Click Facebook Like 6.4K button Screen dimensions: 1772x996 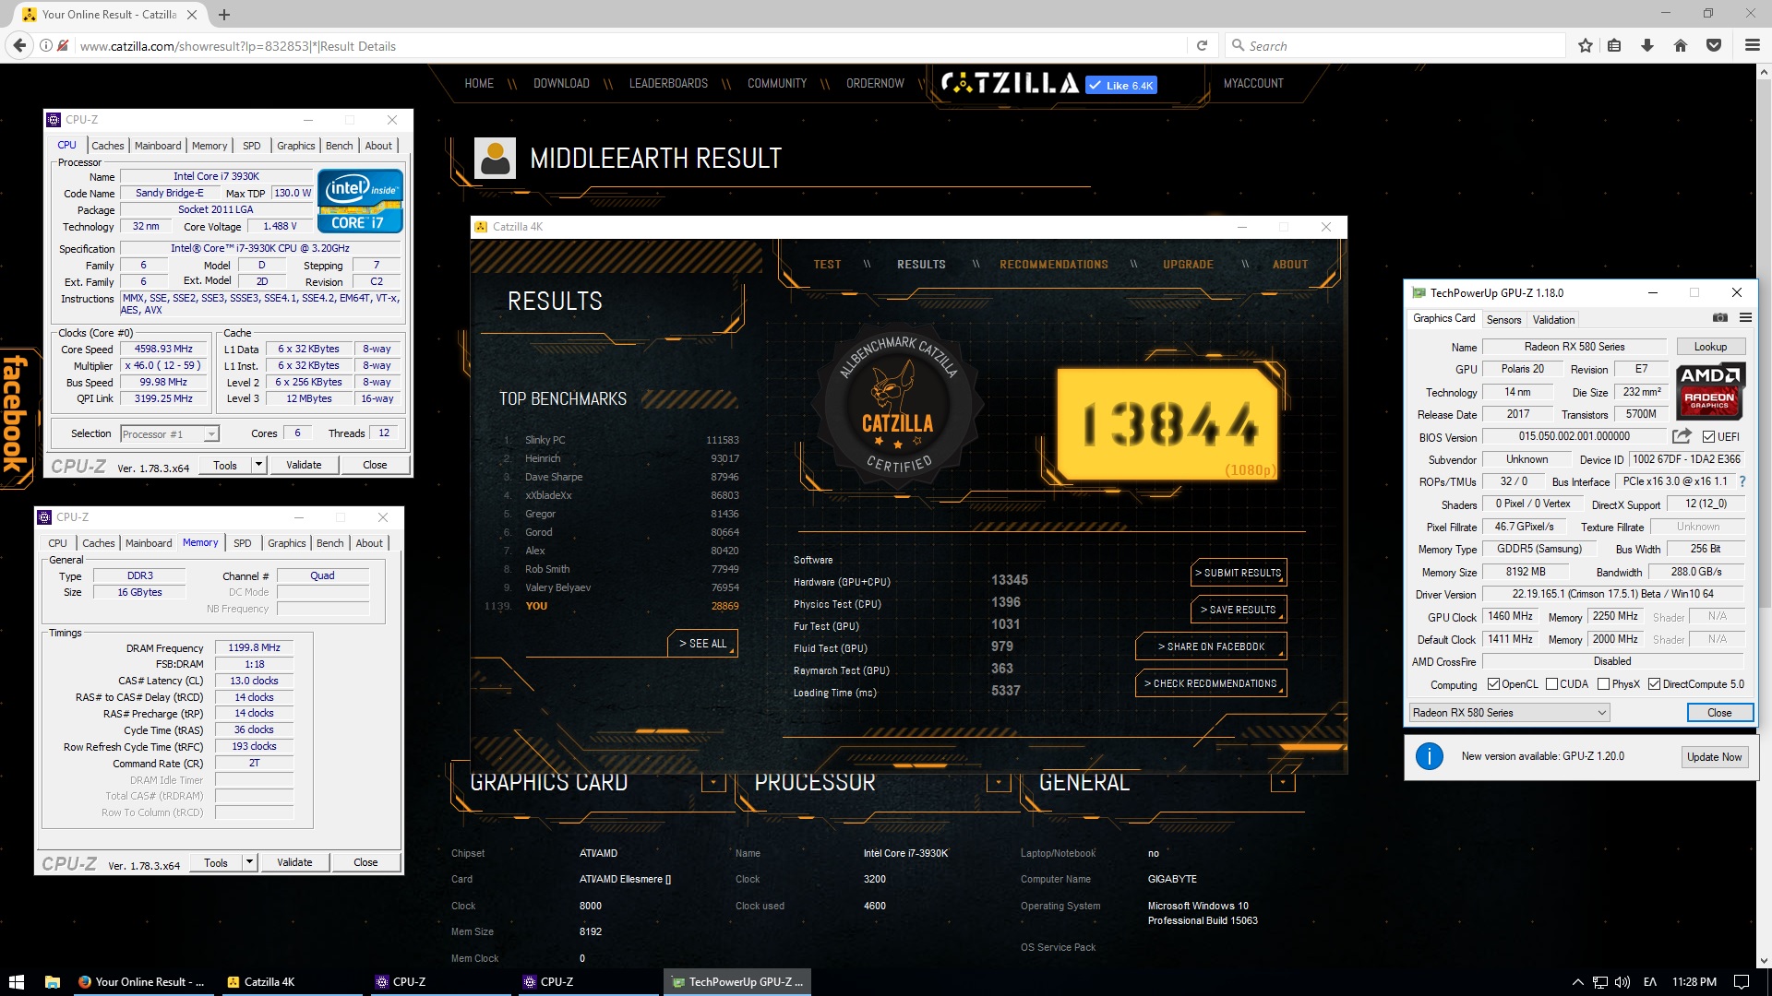click(x=1120, y=85)
